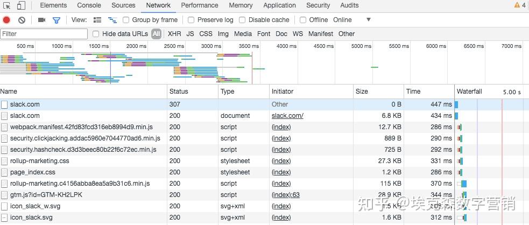Stop recording the network log

[6, 20]
